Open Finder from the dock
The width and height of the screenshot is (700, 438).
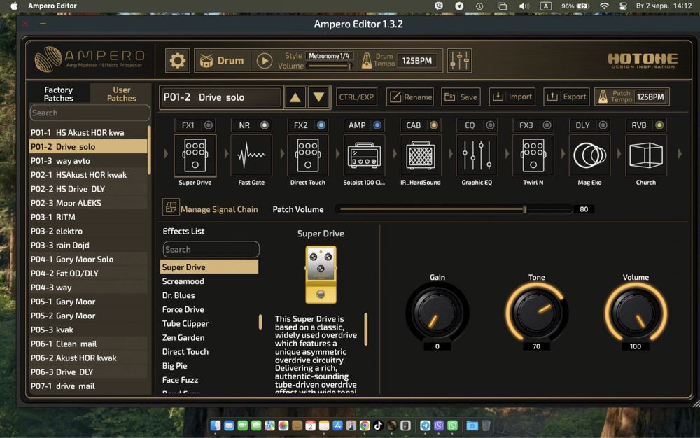[x=216, y=425]
